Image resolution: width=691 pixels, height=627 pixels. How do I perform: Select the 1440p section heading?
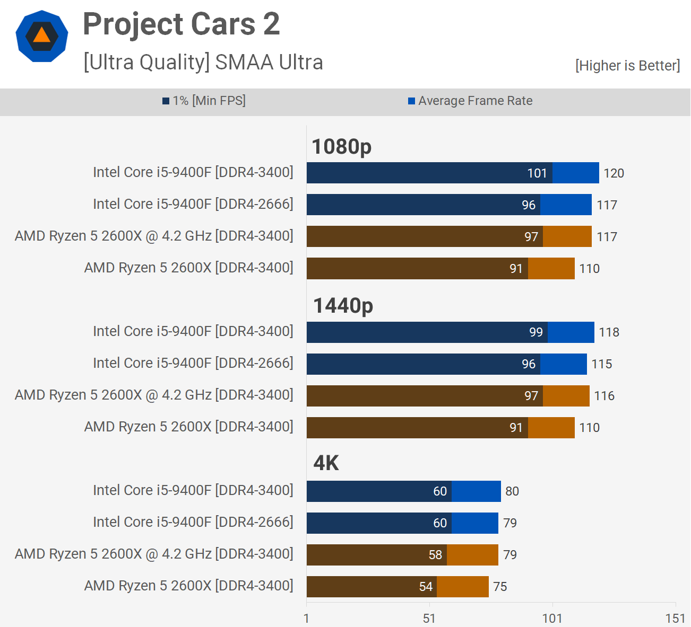[x=343, y=305]
